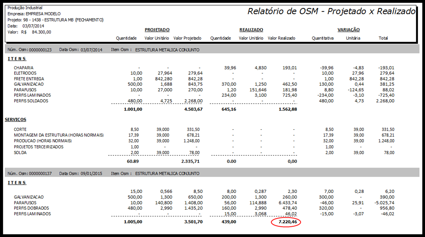Screen dimensions: 425x237
Task: Click the PROJETOS TERCEIRIZADOS label
Action: click(x=39, y=147)
